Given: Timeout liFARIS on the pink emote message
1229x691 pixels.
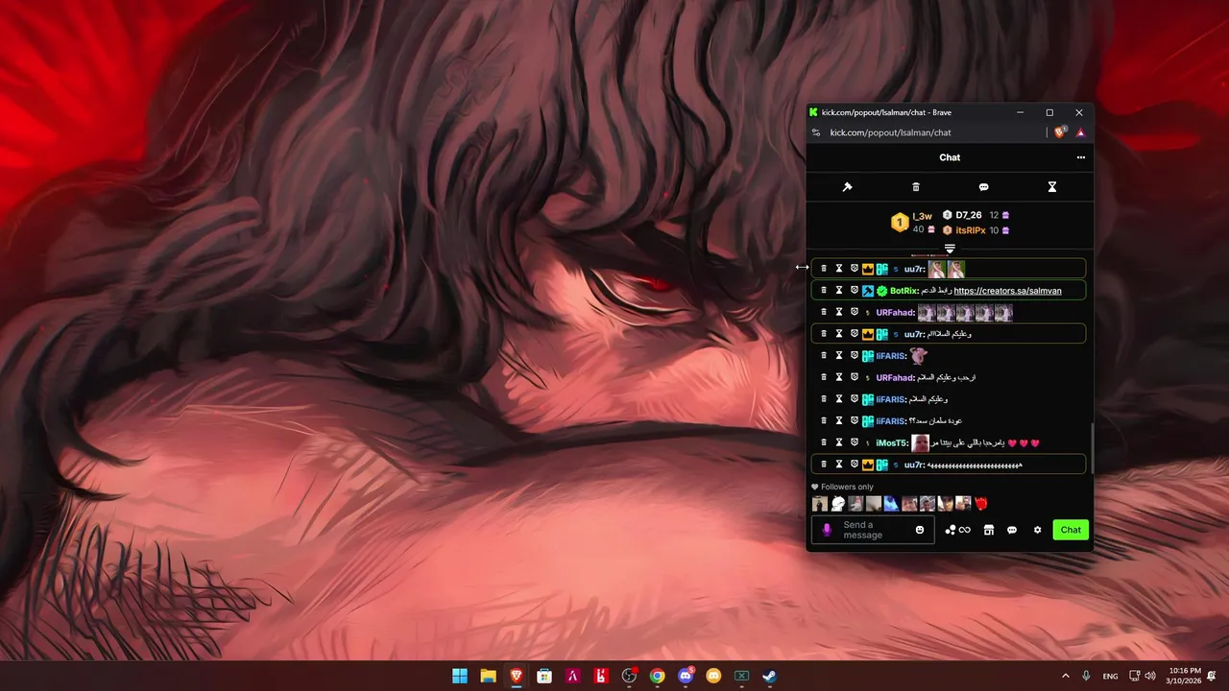Looking at the screenshot, I should [x=838, y=355].
